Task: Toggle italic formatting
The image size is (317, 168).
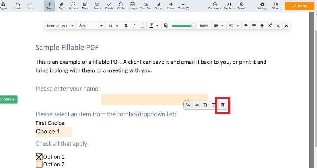Action: (x=134, y=26)
